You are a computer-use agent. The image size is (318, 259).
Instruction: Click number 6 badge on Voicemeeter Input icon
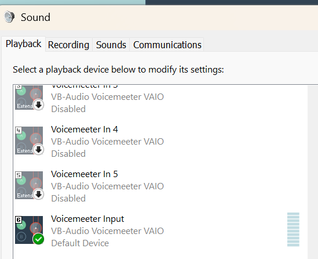tap(19, 220)
